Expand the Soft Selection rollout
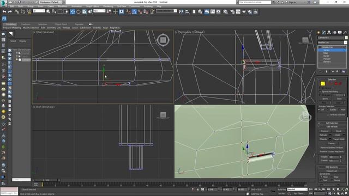Screen dimensions: 349x196 (x=332, y=123)
